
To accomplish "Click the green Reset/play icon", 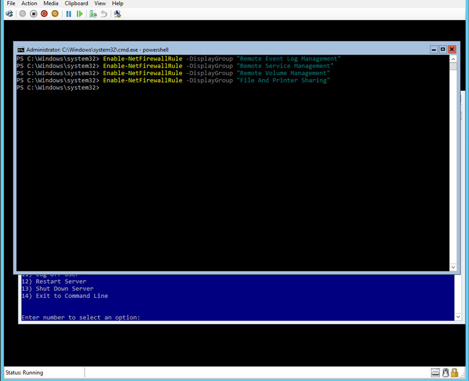I will tap(80, 13).
